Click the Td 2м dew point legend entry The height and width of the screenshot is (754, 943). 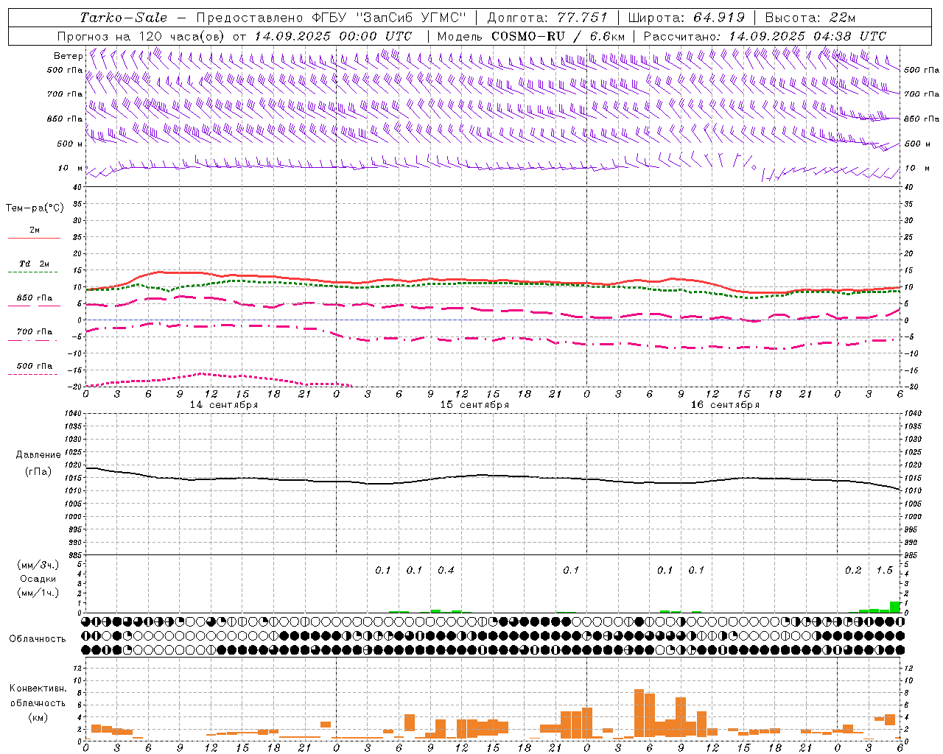(35, 264)
